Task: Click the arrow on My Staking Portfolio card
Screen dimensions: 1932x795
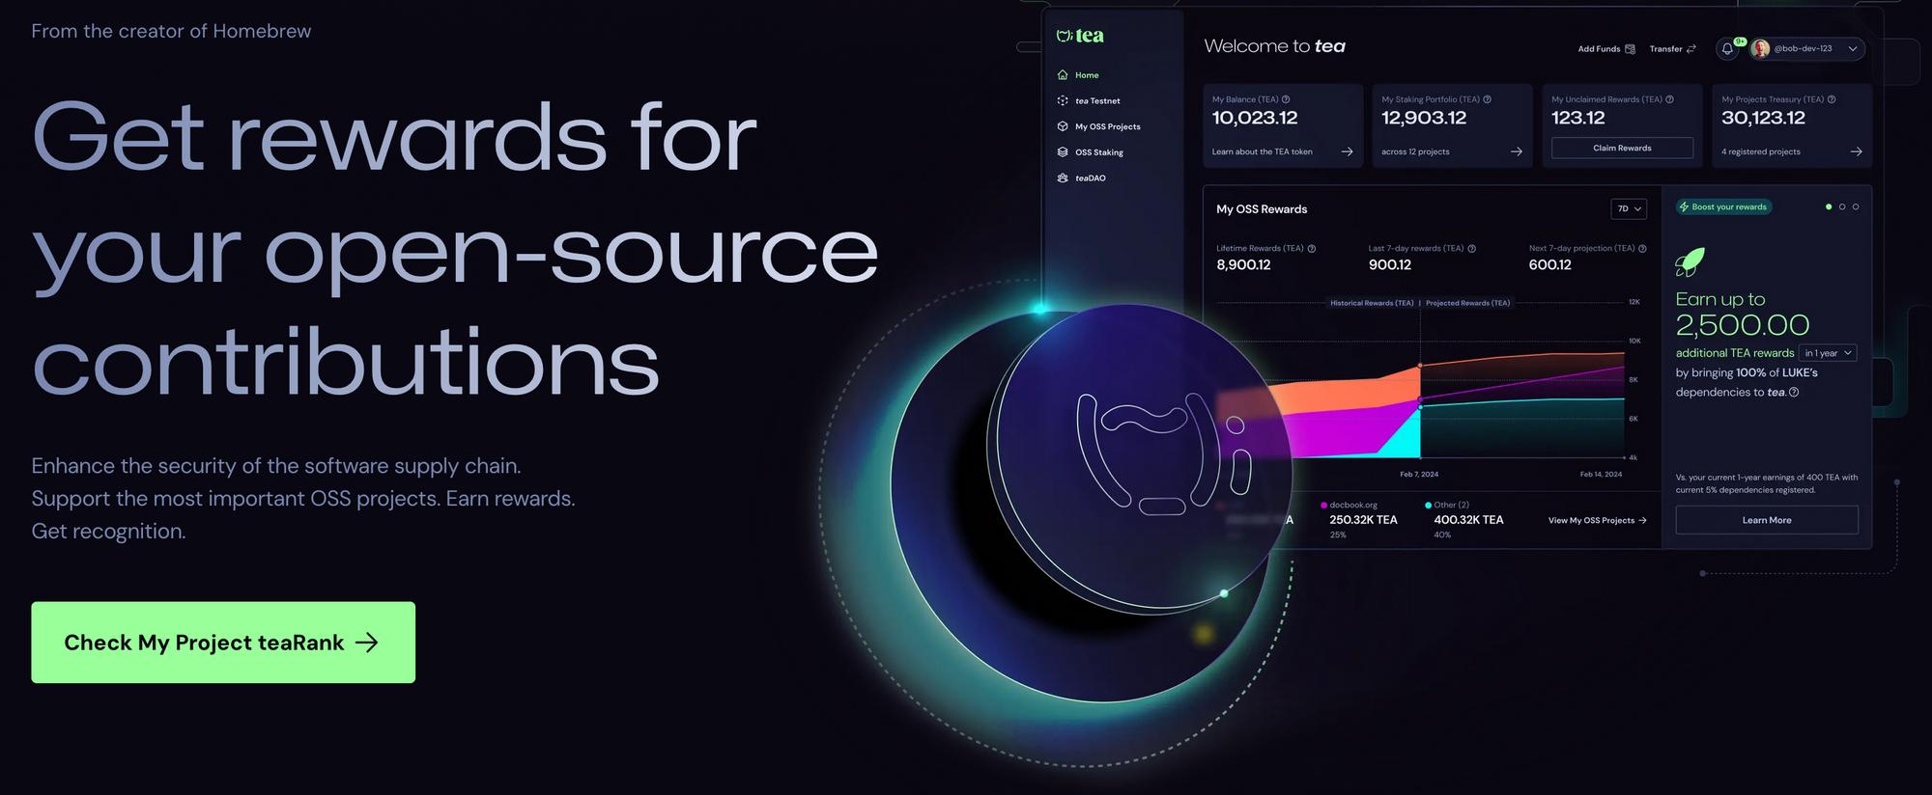Action: click(1517, 151)
